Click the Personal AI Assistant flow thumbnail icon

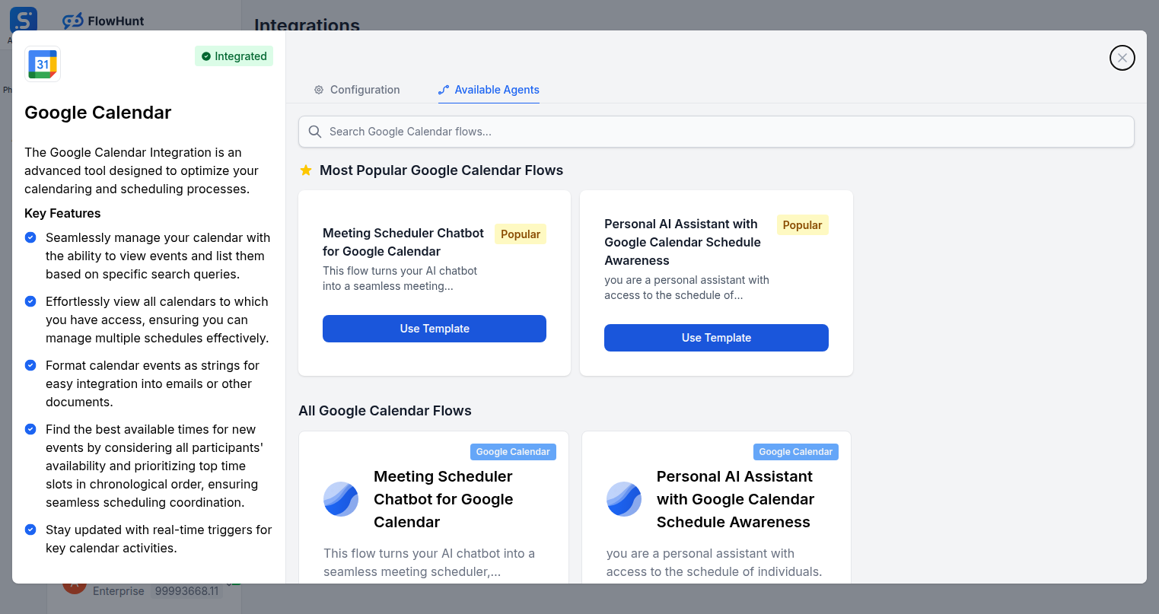[623, 499]
